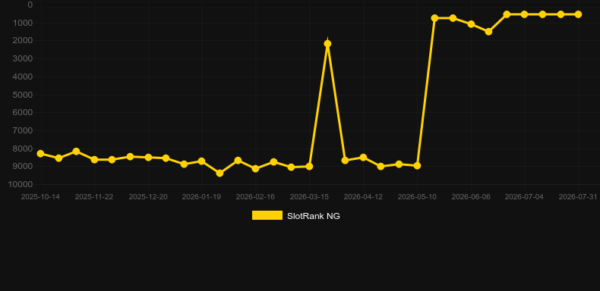This screenshot has width=600, height=291.
Task: Click the SlotRank NG legend label
Action: point(314,216)
